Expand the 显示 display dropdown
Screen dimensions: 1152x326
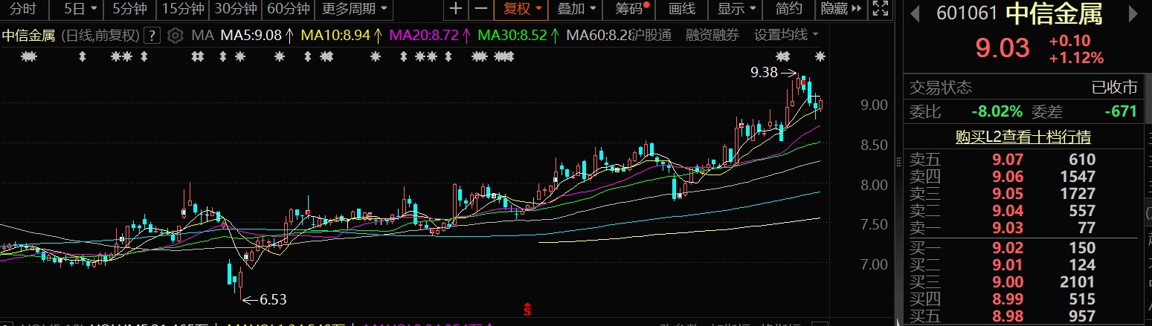click(737, 10)
